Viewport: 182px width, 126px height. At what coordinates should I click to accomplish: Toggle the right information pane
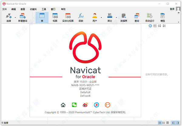pos(178,123)
